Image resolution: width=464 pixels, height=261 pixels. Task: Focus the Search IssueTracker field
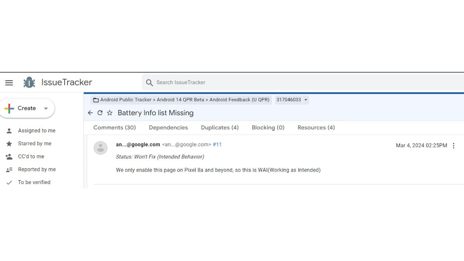(x=303, y=82)
